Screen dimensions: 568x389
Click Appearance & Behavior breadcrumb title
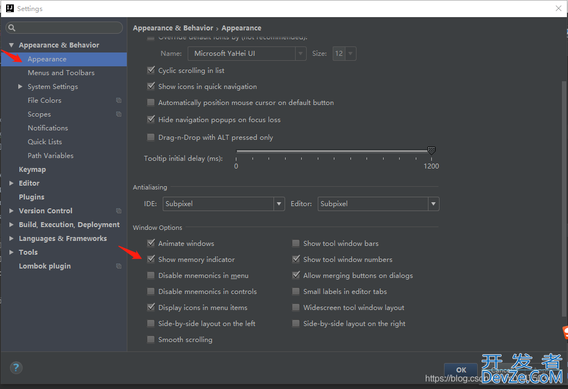click(173, 28)
